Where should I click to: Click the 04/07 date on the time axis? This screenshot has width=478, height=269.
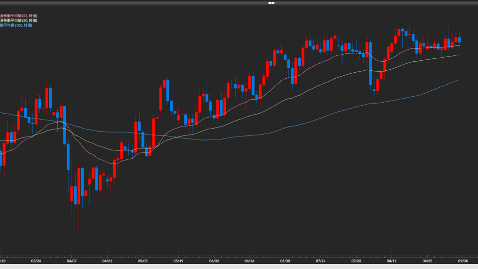tap(72, 261)
